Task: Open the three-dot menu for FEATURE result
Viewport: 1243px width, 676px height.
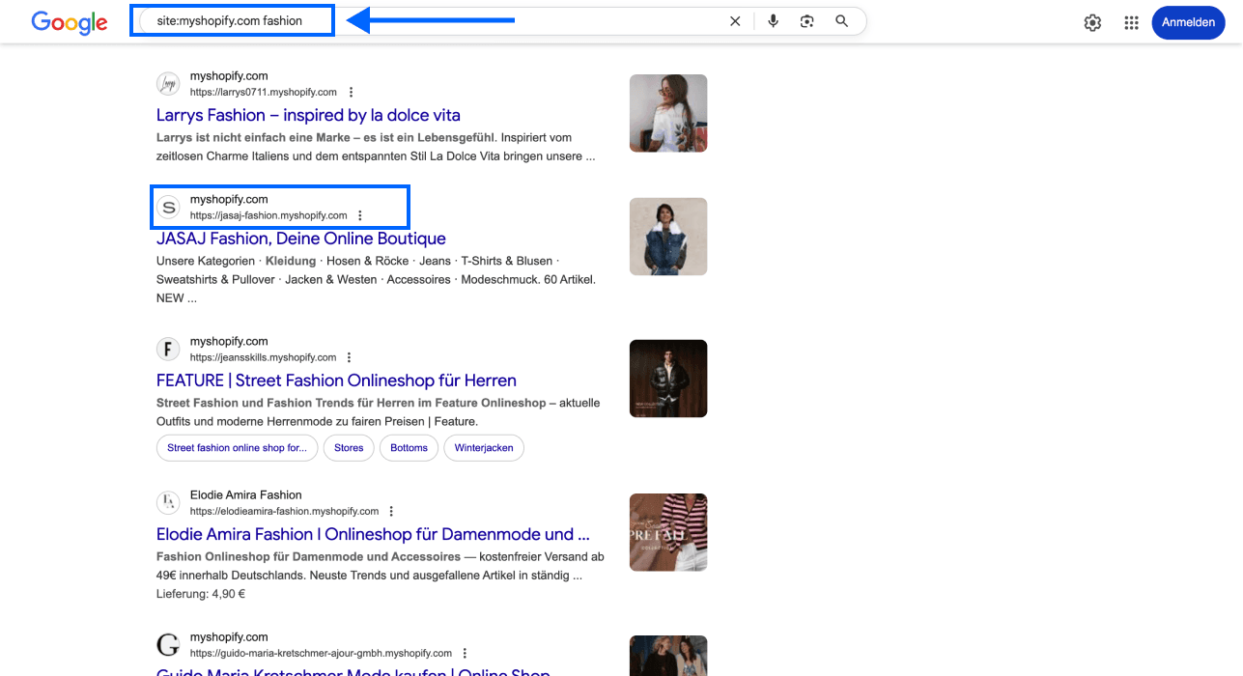Action: pos(349,356)
